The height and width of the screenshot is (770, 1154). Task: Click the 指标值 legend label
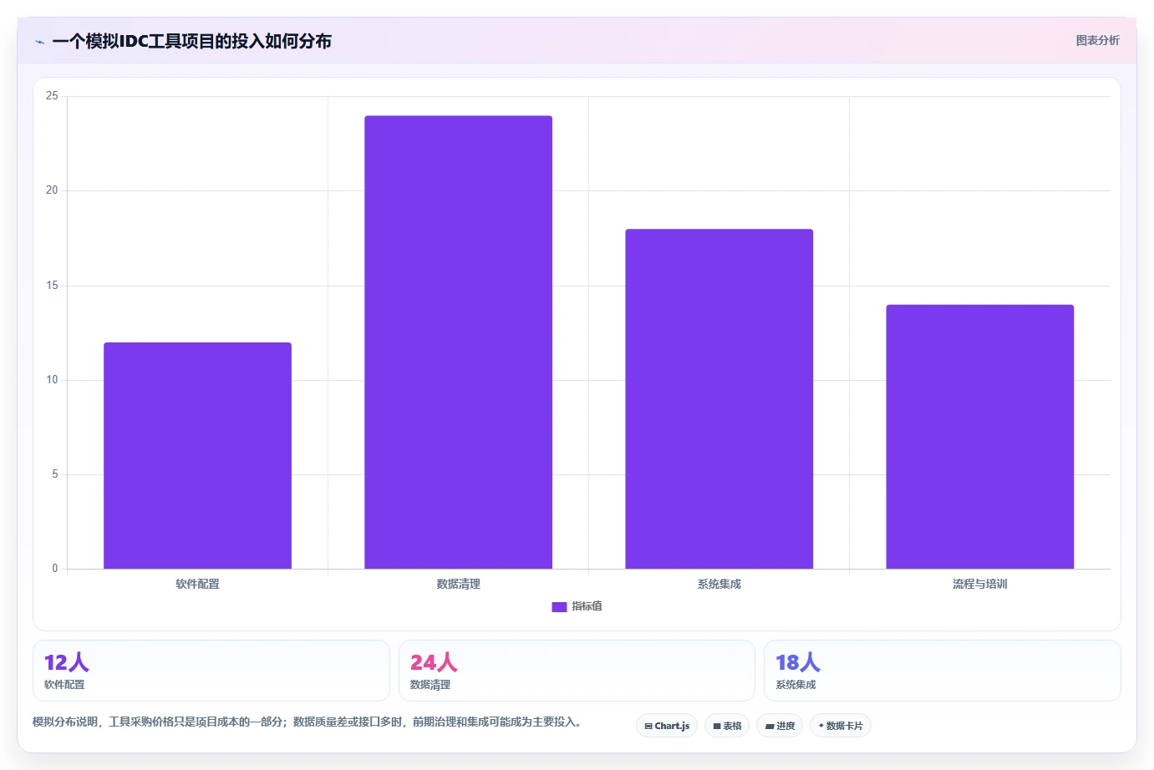pyautogui.click(x=587, y=606)
